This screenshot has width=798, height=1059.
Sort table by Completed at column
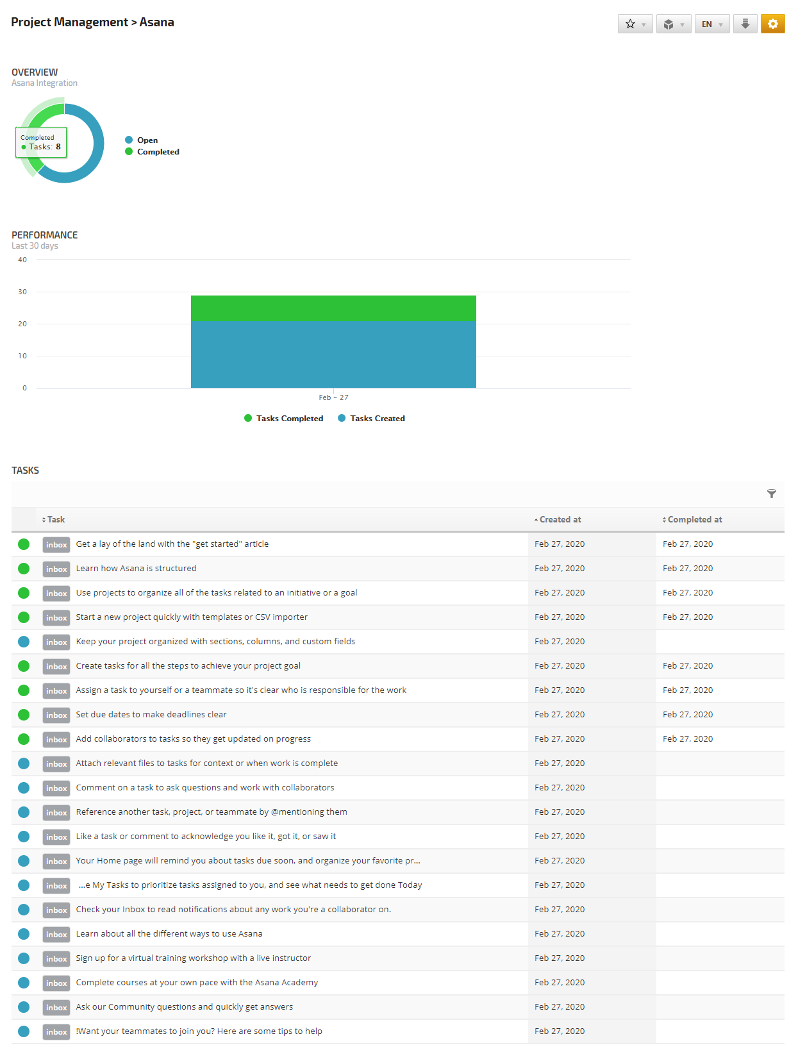pos(692,520)
